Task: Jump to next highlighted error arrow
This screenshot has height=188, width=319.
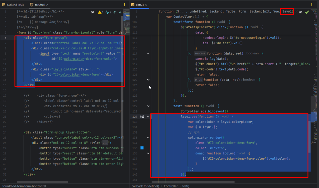Action: [x=120, y=12]
